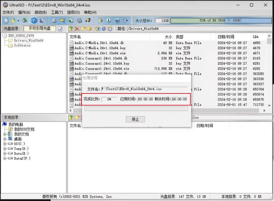Click disc properties icon beside 不可引导光盘

coord(60,29)
